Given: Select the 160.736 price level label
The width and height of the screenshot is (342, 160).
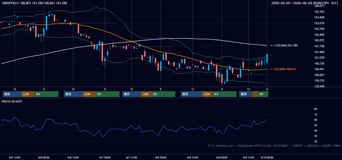Looking at the screenshot, I should [319, 63].
